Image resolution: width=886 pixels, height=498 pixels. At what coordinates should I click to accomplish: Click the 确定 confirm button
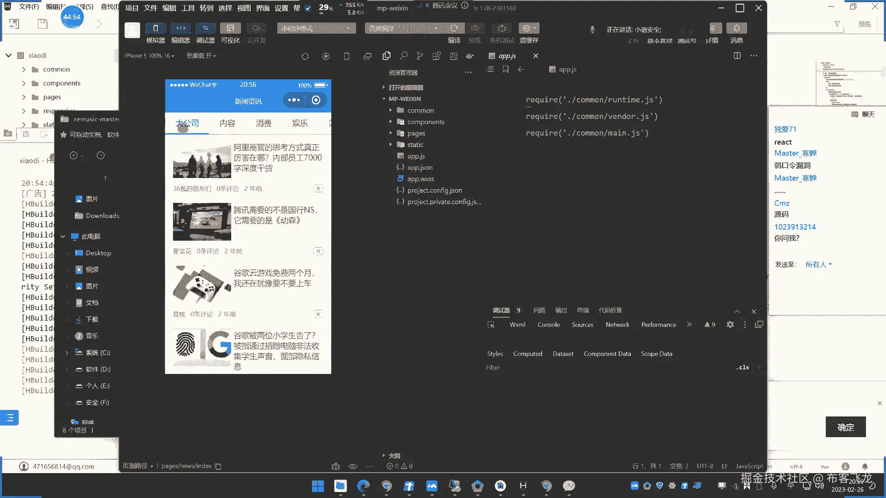click(845, 427)
